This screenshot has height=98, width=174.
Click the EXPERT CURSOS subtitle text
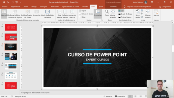(97, 60)
